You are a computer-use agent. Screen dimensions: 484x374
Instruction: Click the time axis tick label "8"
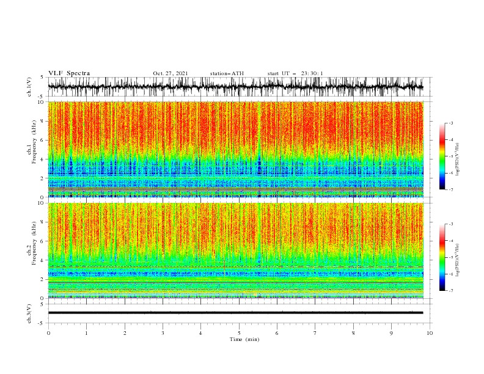coord(353,333)
